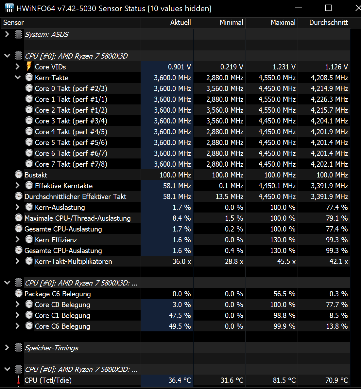Viewport: 361px width, 389px height.
Task: Click the chip icon beside CPU [#0]: AMD Ryzen 7 5800X3D
Action: (19, 56)
